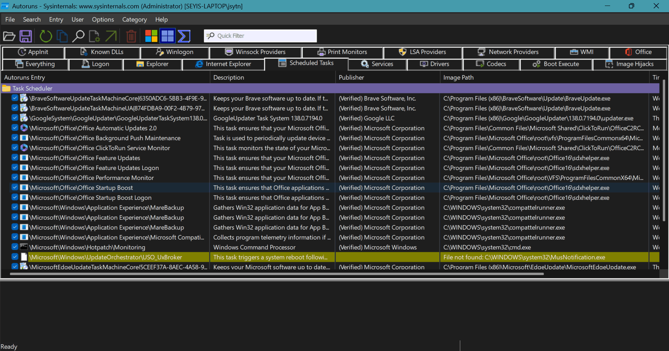Jump to the selected entry's image
Image resolution: width=669 pixels, height=351 pixels.
111,36
